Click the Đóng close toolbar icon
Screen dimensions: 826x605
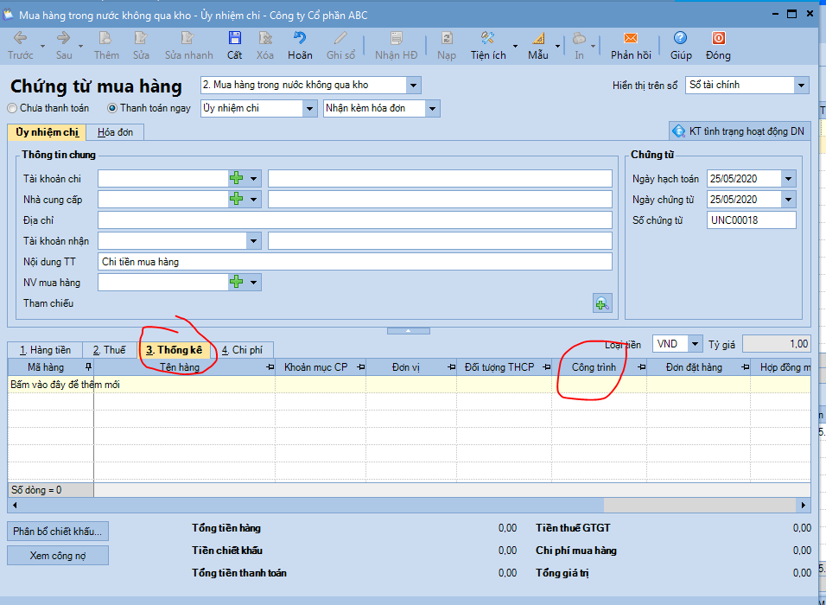point(717,39)
